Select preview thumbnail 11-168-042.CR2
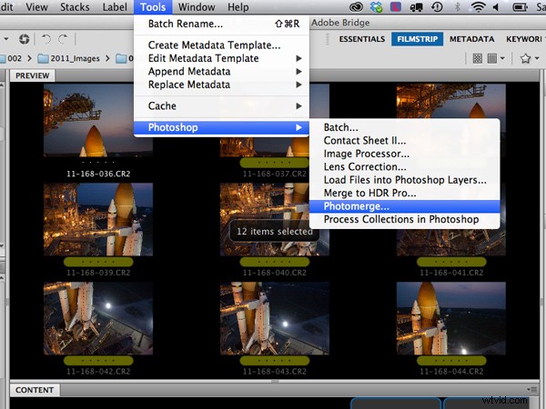This screenshot has width=546, height=409. 98,318
